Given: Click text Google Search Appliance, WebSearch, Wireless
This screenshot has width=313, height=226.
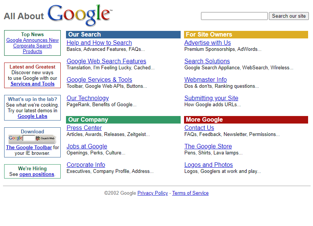Looking at the screenshot, I should 239,68.
